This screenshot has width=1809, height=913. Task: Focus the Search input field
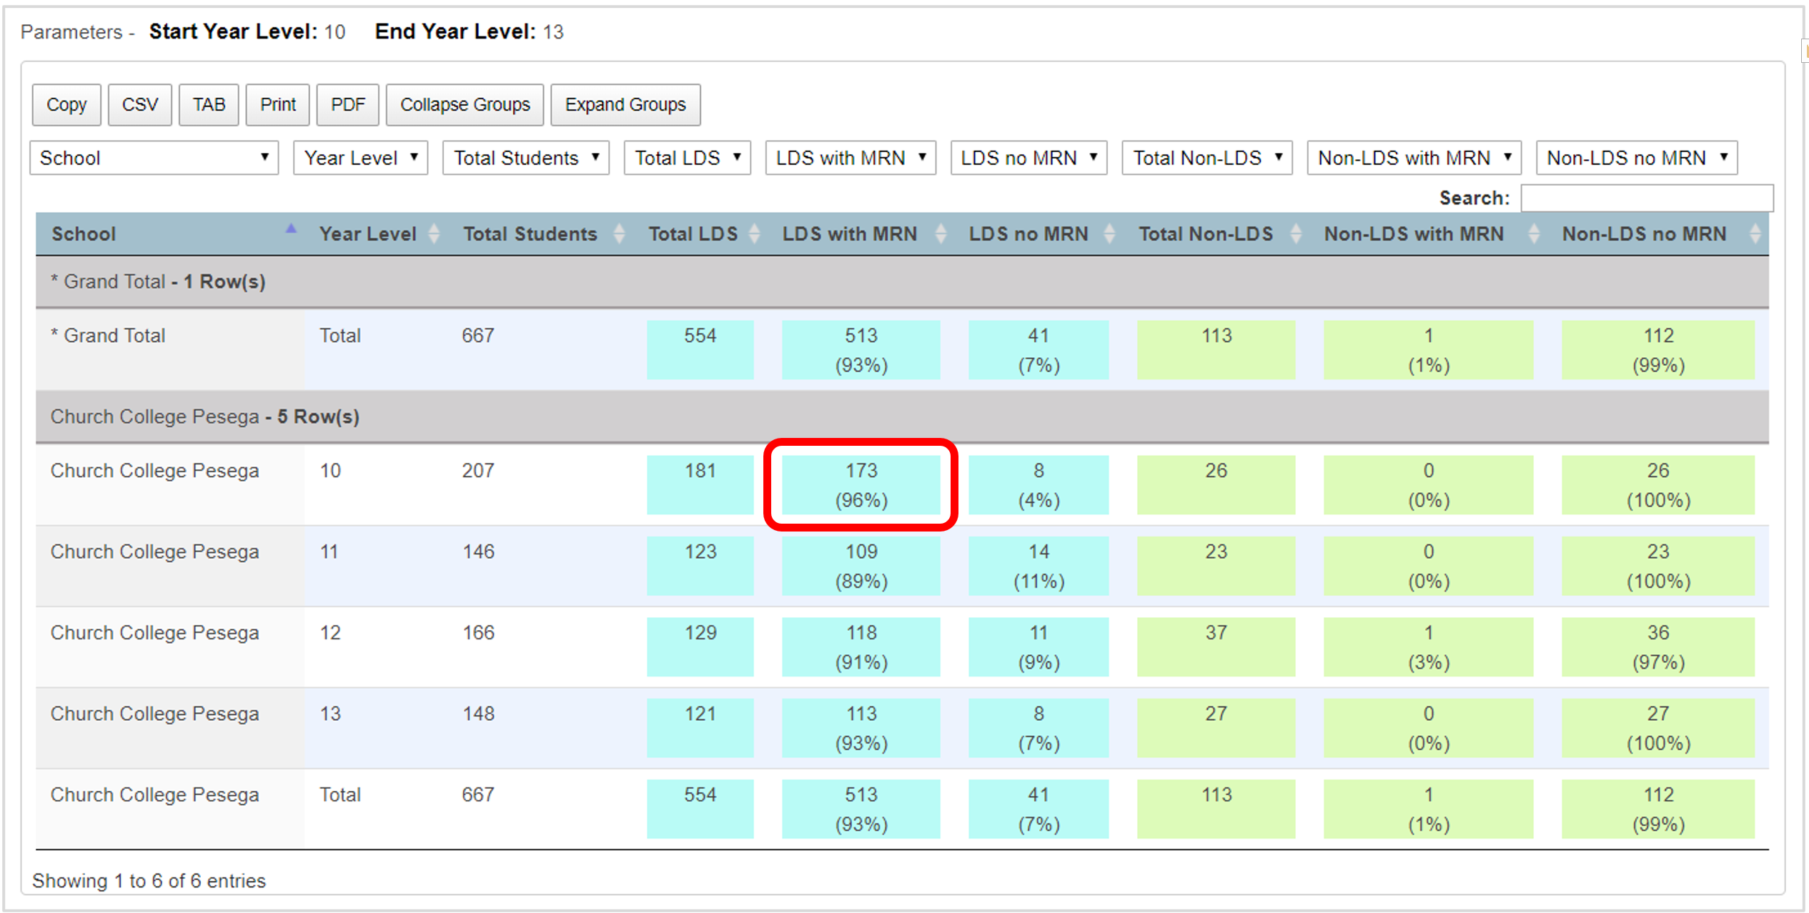click(1646, 198)
